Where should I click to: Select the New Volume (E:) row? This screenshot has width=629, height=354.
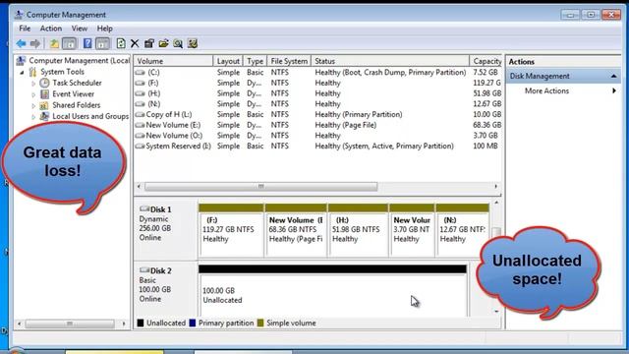click(x=318, y=125)
